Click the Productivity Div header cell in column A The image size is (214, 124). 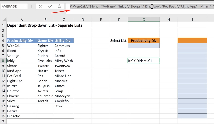tap(22, 41)
